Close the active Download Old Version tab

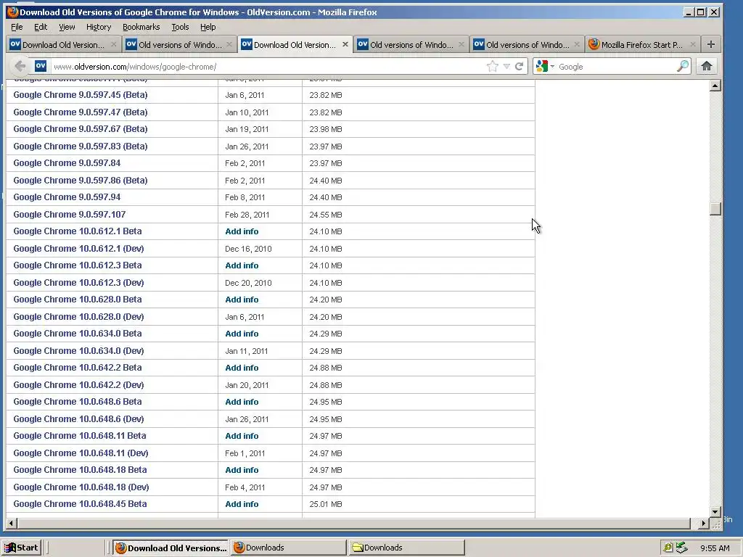345,44
